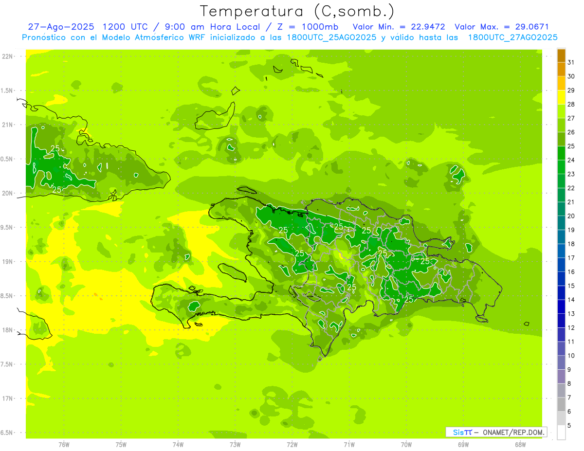Click the legend value '15'
584x451 pixels.
571,286
